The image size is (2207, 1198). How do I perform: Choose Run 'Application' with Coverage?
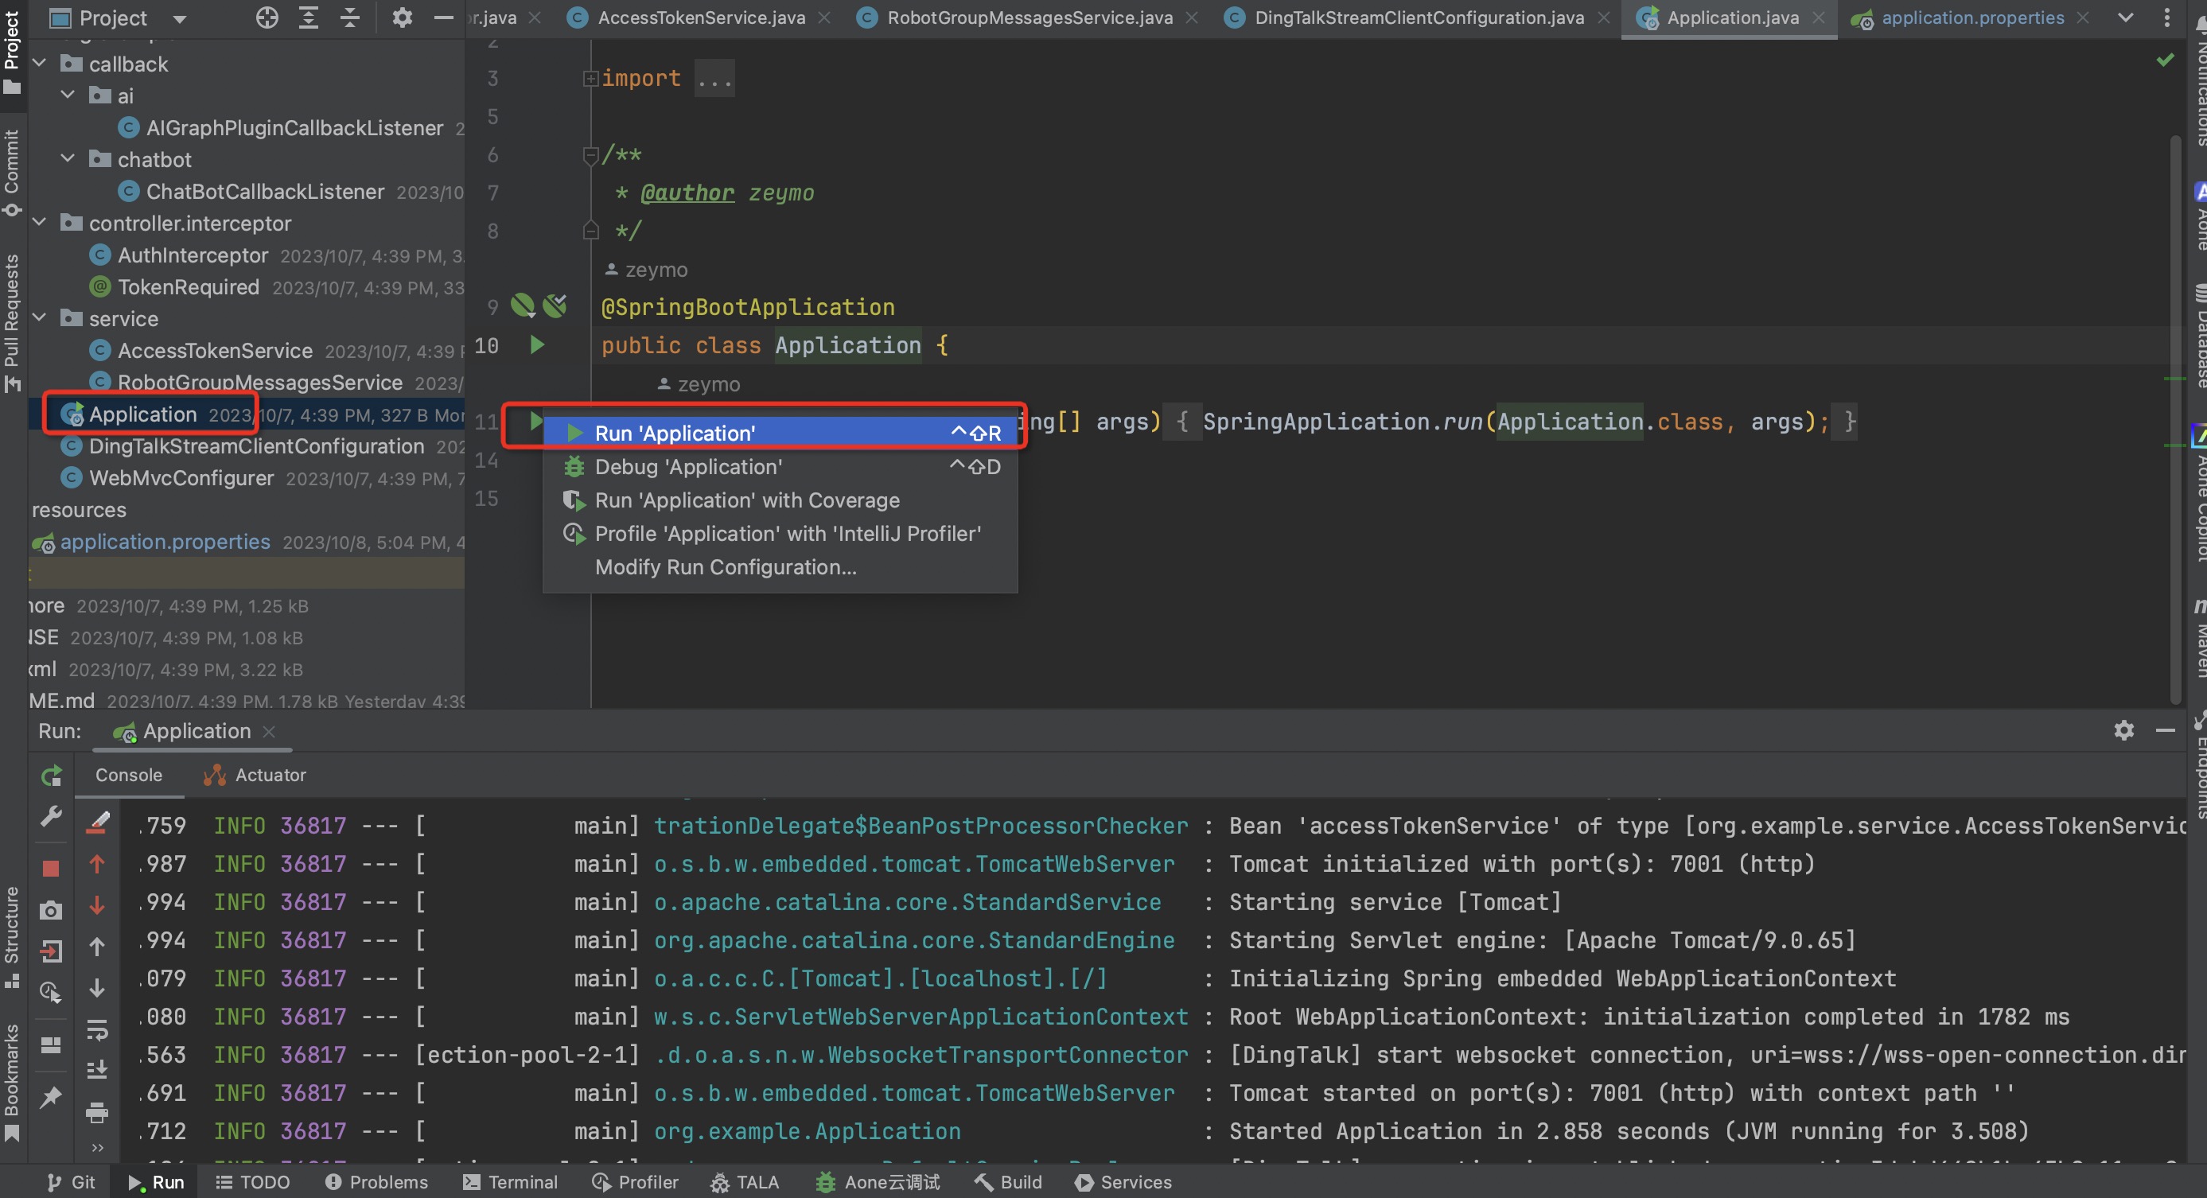point(780,500)
